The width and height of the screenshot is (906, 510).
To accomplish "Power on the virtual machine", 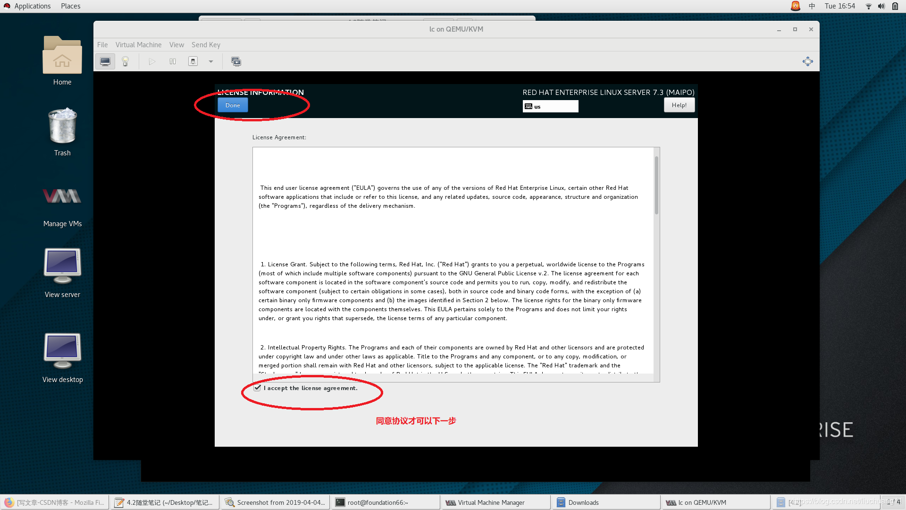I will click(152, 61).
